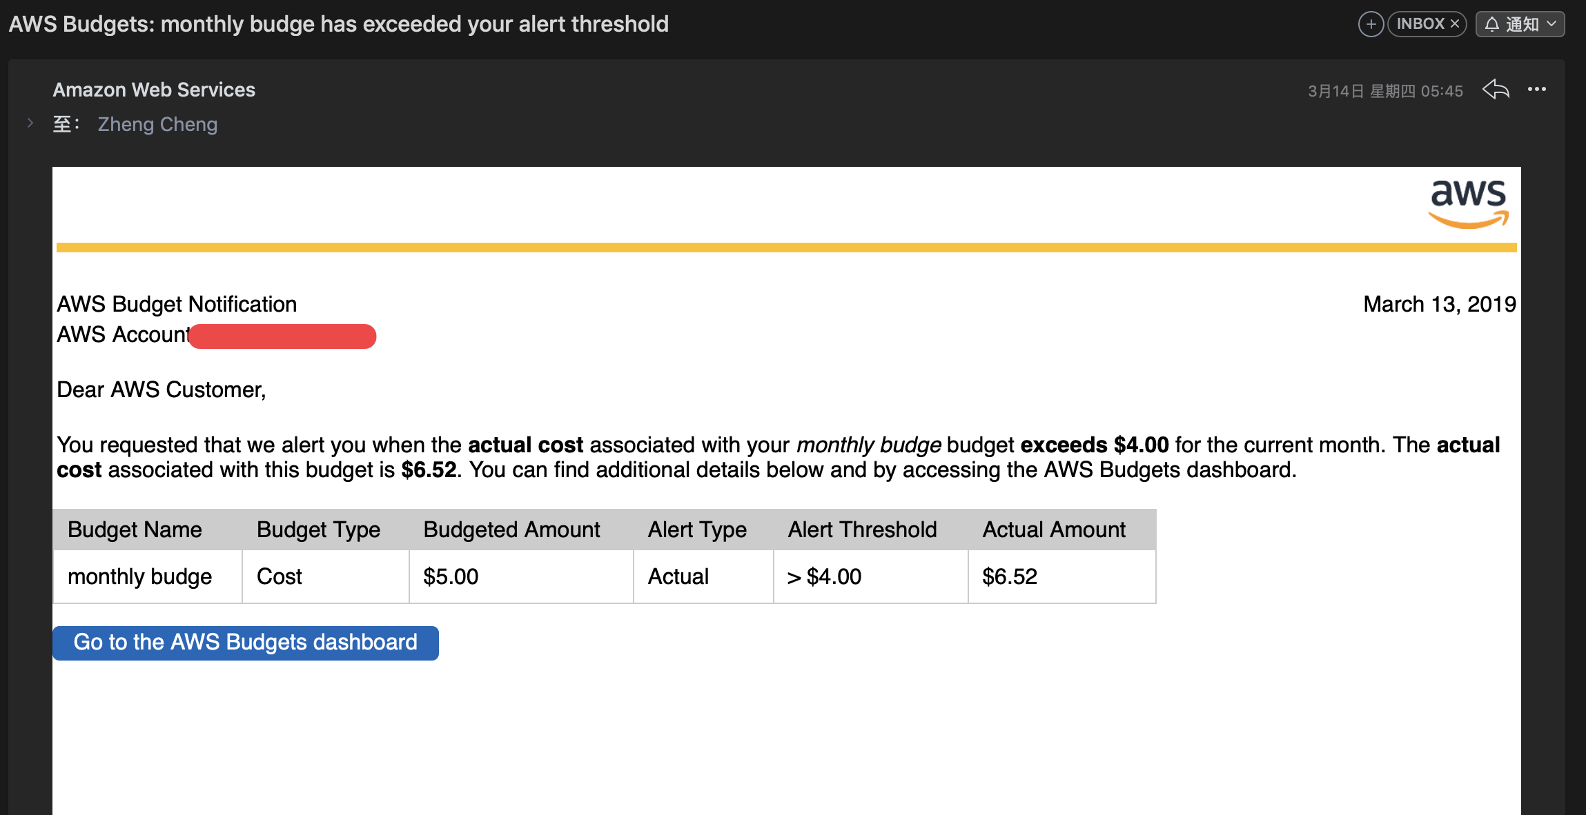Click the yellow divider bar under logo

pyautogui.click(x=786, y=248)
